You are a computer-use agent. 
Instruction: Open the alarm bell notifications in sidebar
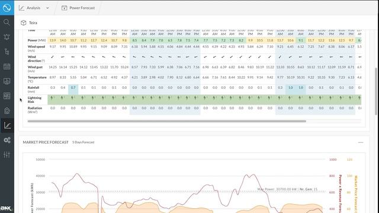7,37
